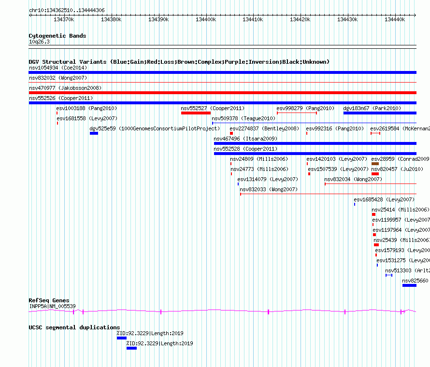The height and width of the screenshot is (367, 430).
Task: Click the esv1199957 variant label
Action: pyautogui.click(x=401, y=220)
